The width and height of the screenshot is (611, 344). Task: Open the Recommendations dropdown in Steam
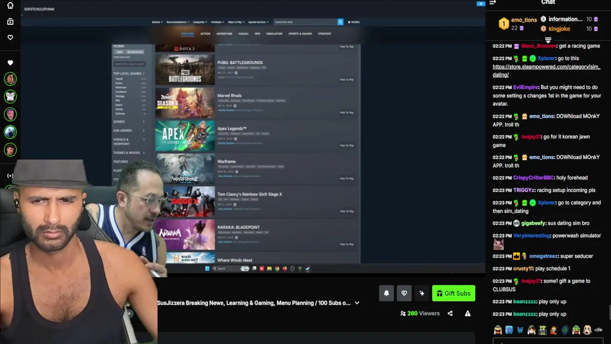(x=178, y=22)
